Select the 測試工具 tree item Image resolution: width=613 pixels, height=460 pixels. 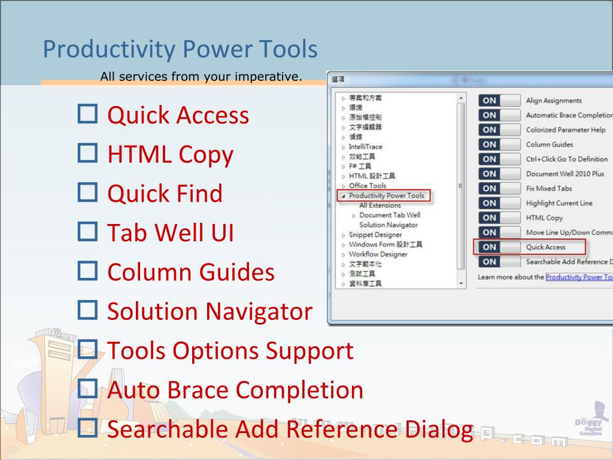tap(362, 274)
